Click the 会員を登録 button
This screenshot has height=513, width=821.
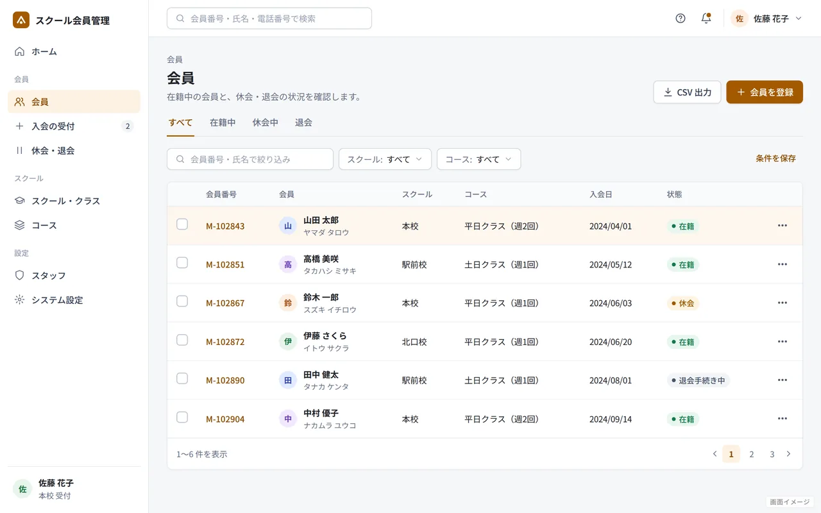pyautogui.click(x=765, y=92)
